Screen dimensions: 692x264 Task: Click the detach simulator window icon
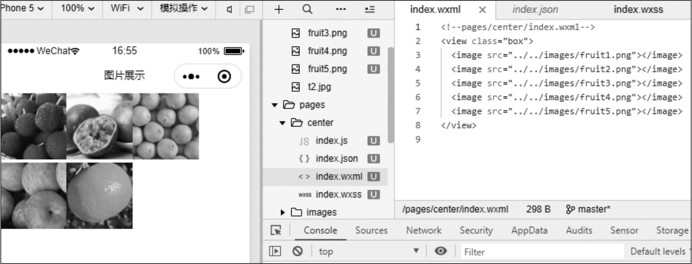pos(249,10)
